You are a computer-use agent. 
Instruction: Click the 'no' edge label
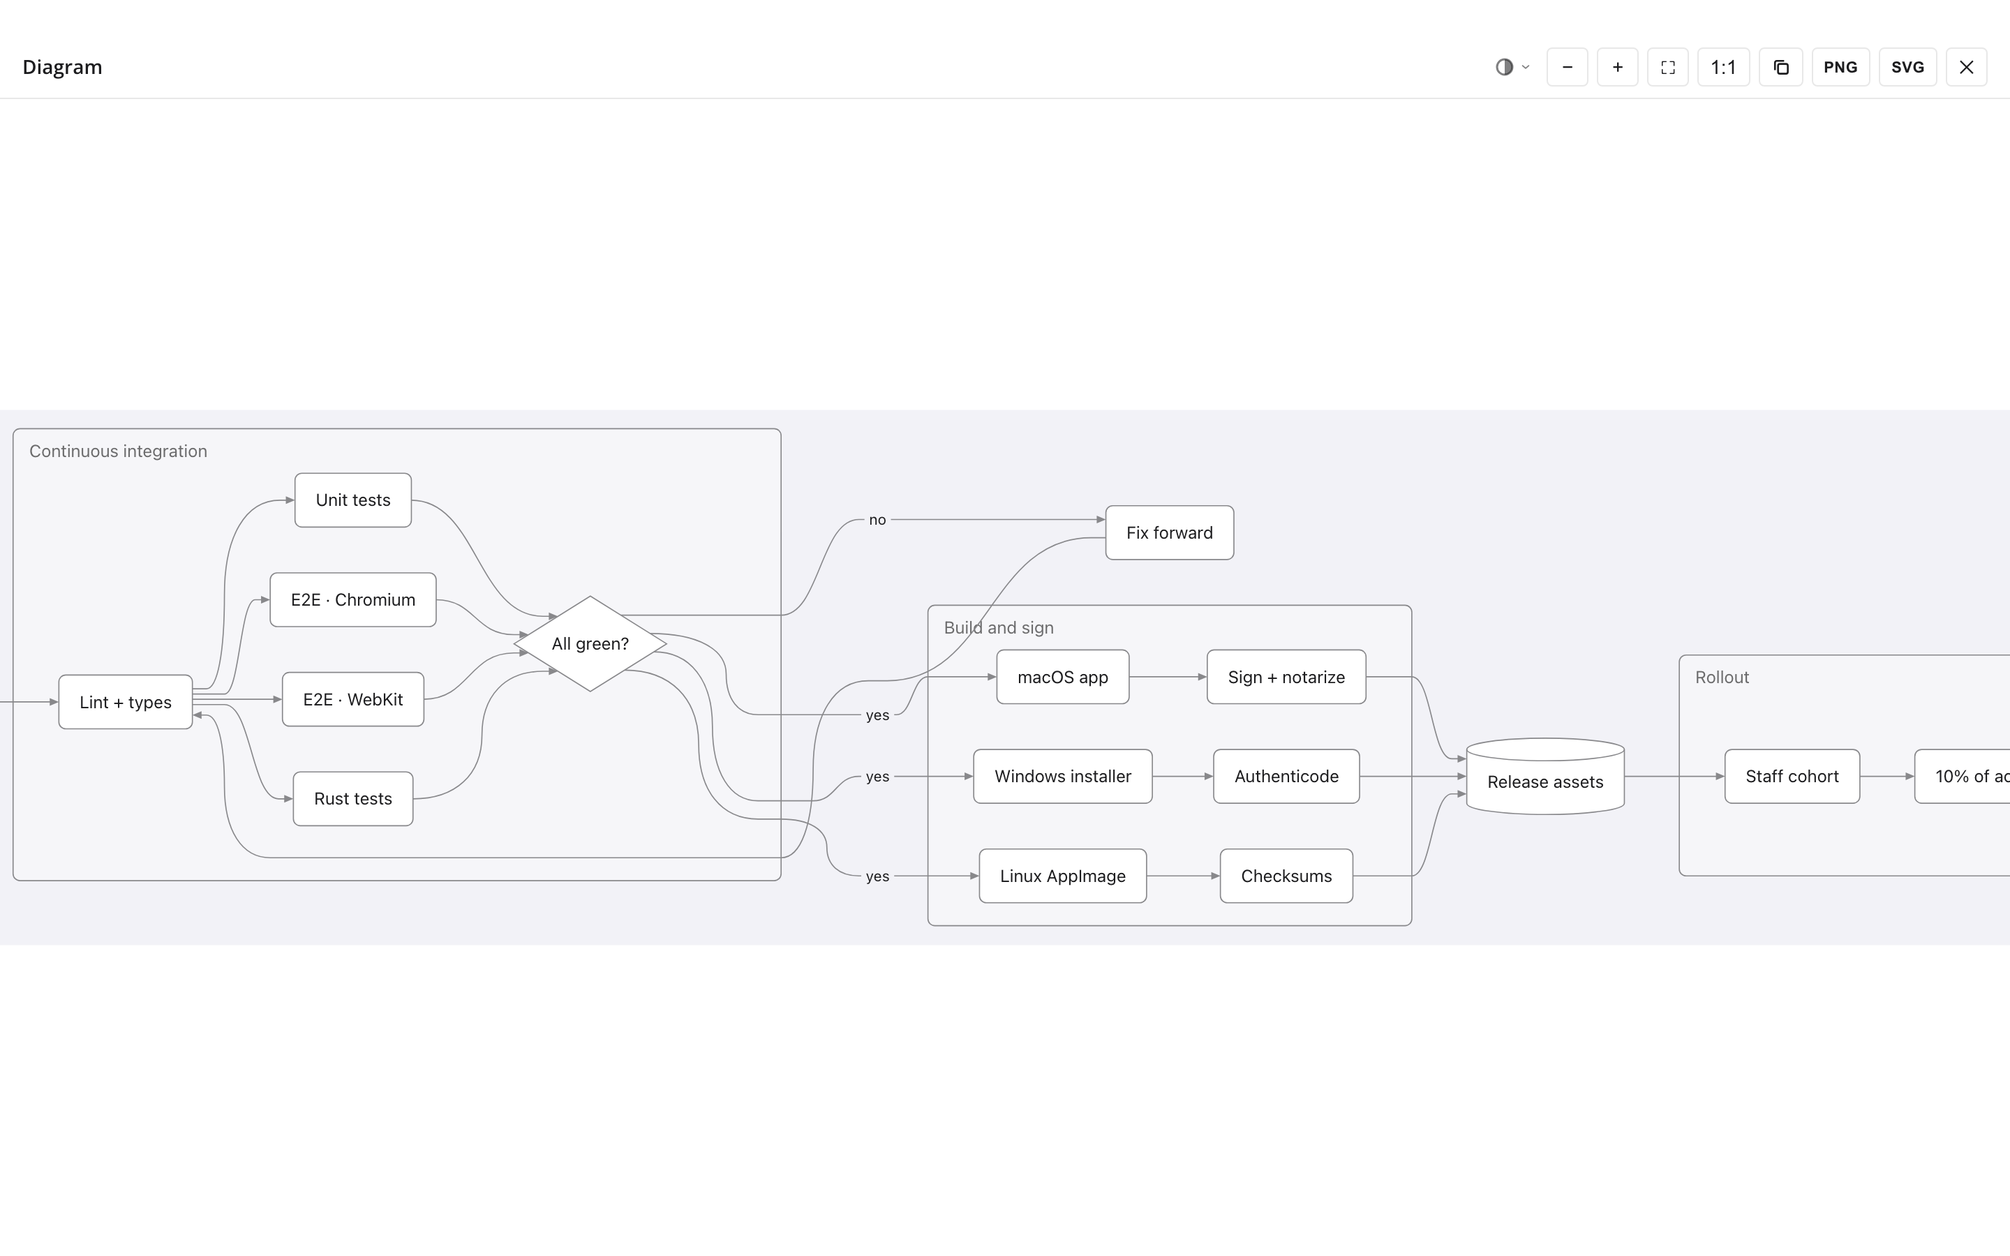click(877, 520)
